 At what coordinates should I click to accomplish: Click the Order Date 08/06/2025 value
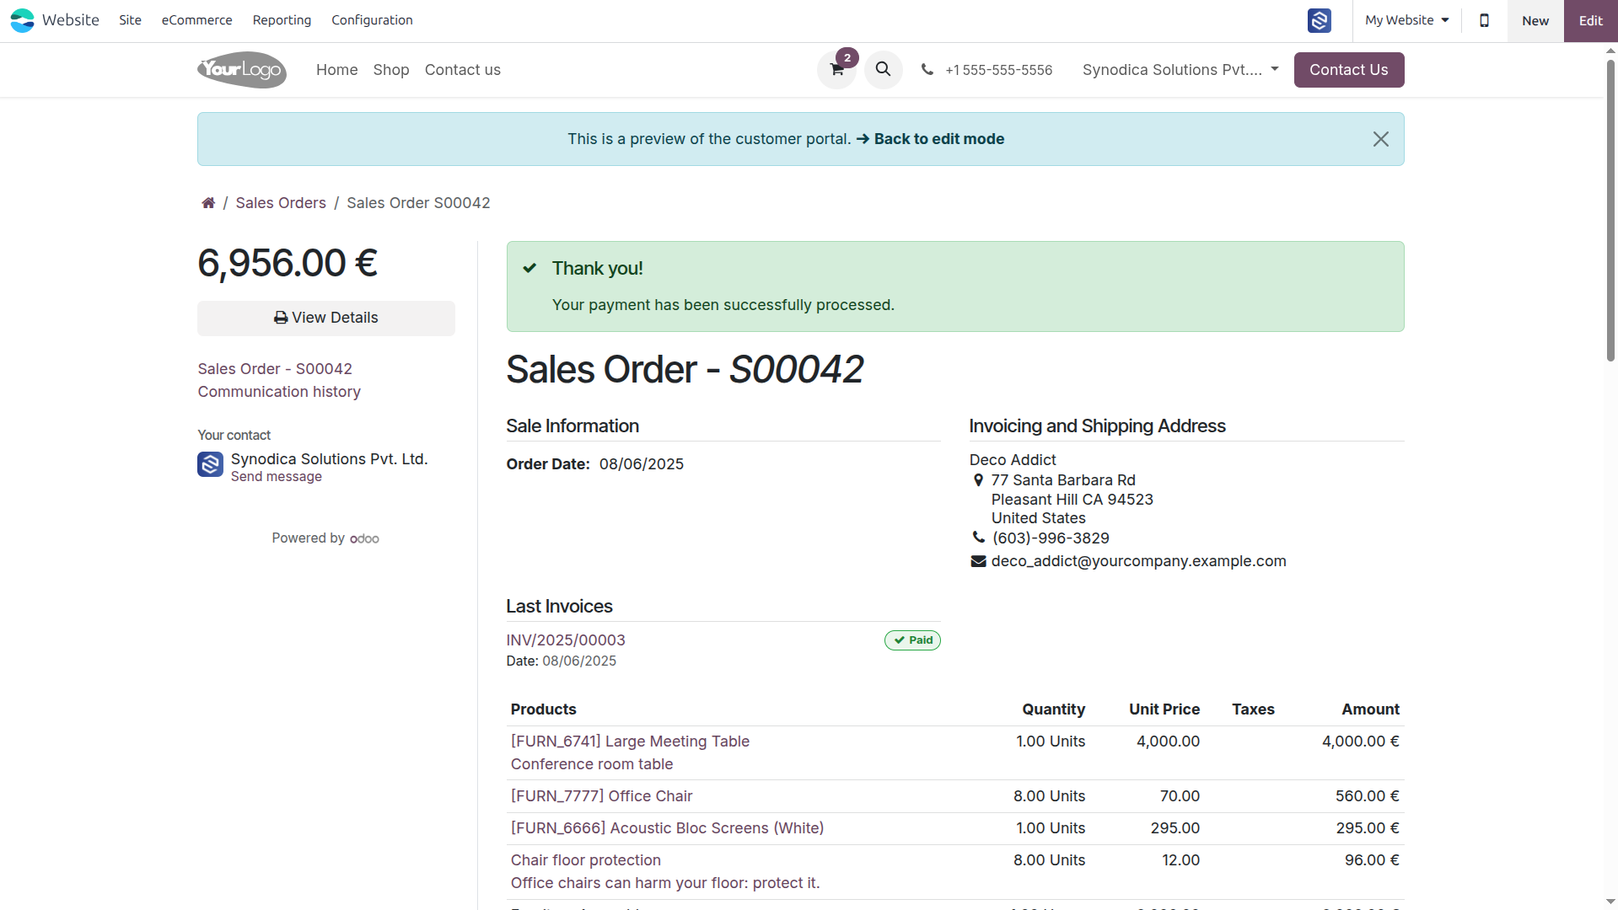641,464
